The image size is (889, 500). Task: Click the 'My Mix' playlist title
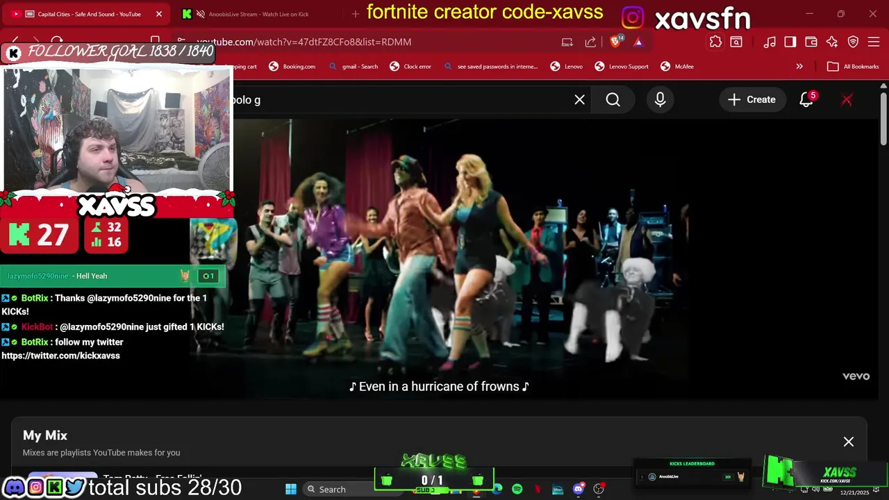click(x=45, y=435)
